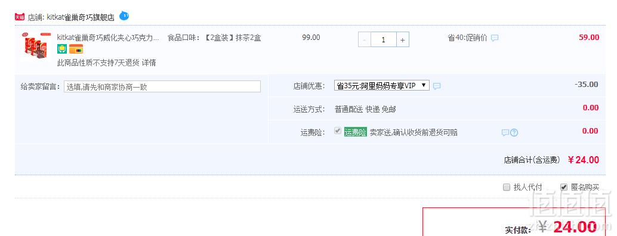Click the Tmall logo icon beside store name

20,17
